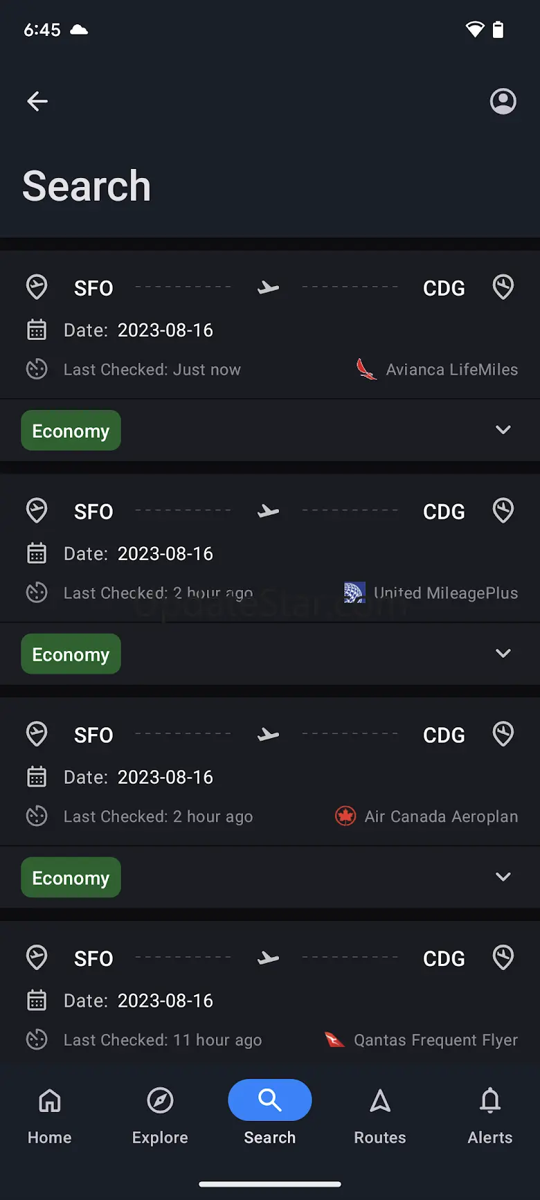Tap the United MileagePlus logo
This screenshot has width=540, height=1200.
pos(354,593)
